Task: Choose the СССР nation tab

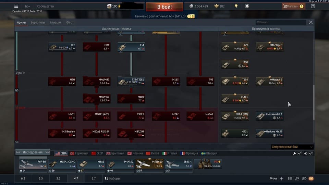Action: tap(97, 153)
